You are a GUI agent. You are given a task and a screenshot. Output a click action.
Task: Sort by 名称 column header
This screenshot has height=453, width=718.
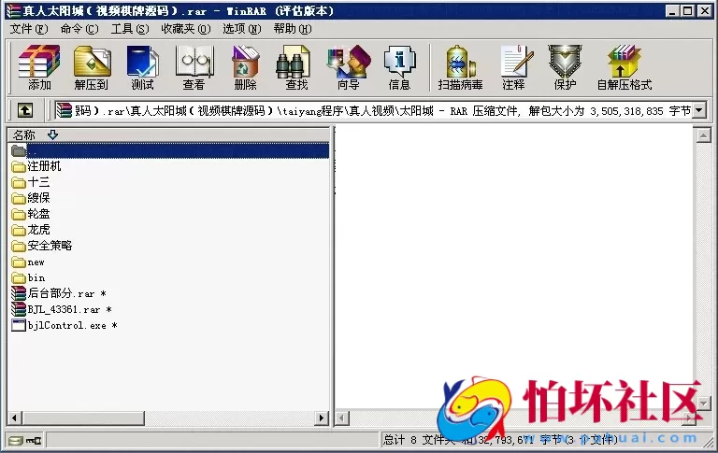point(24,135)
